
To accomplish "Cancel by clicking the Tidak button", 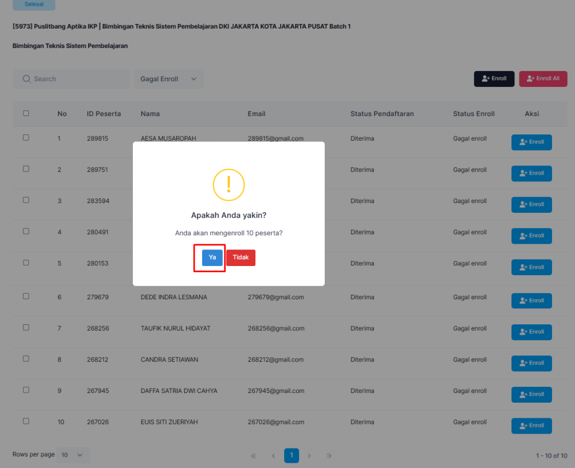I will [241, 257].
